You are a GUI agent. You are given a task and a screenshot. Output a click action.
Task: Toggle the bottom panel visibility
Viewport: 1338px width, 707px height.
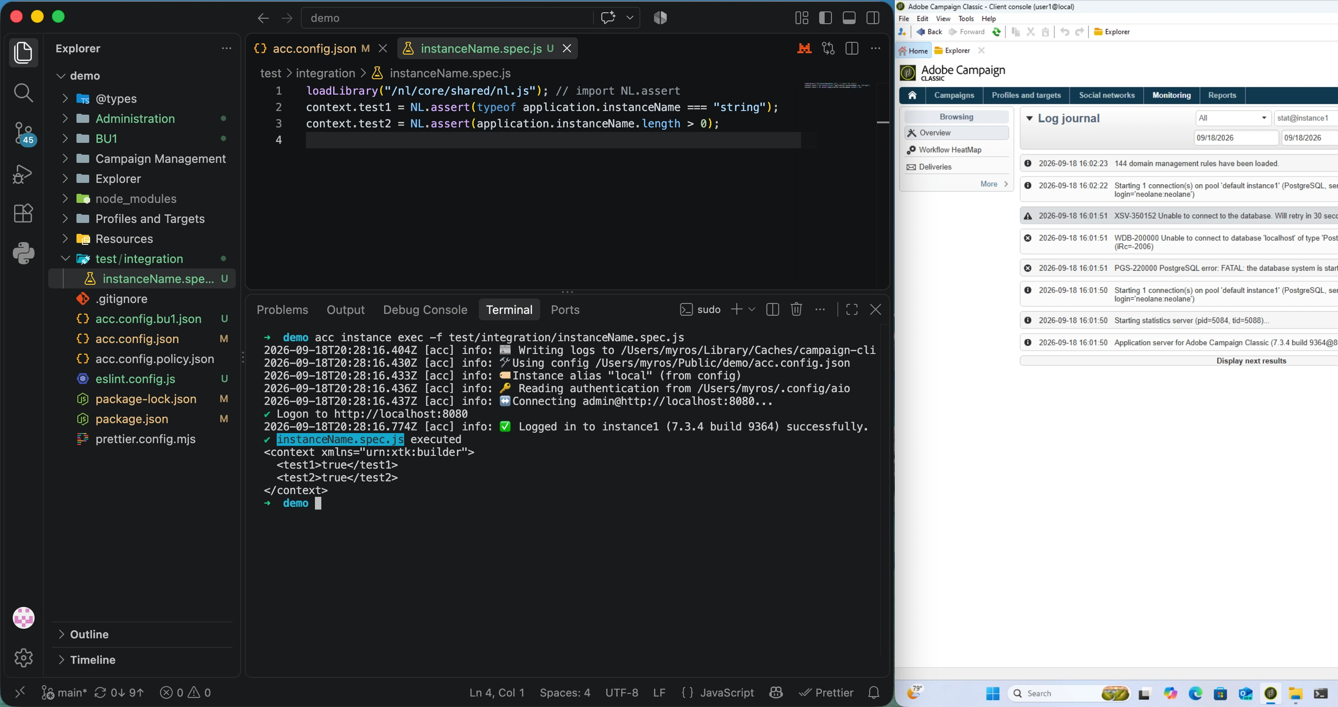tap(849, 18)
